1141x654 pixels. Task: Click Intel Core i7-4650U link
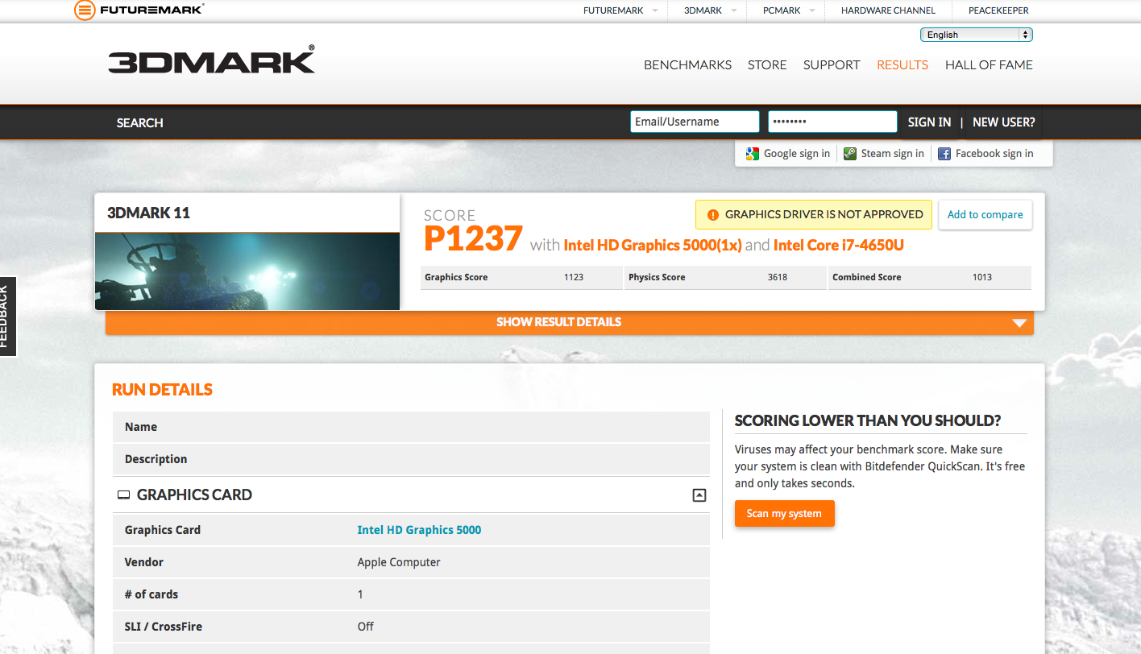point(839,246)
